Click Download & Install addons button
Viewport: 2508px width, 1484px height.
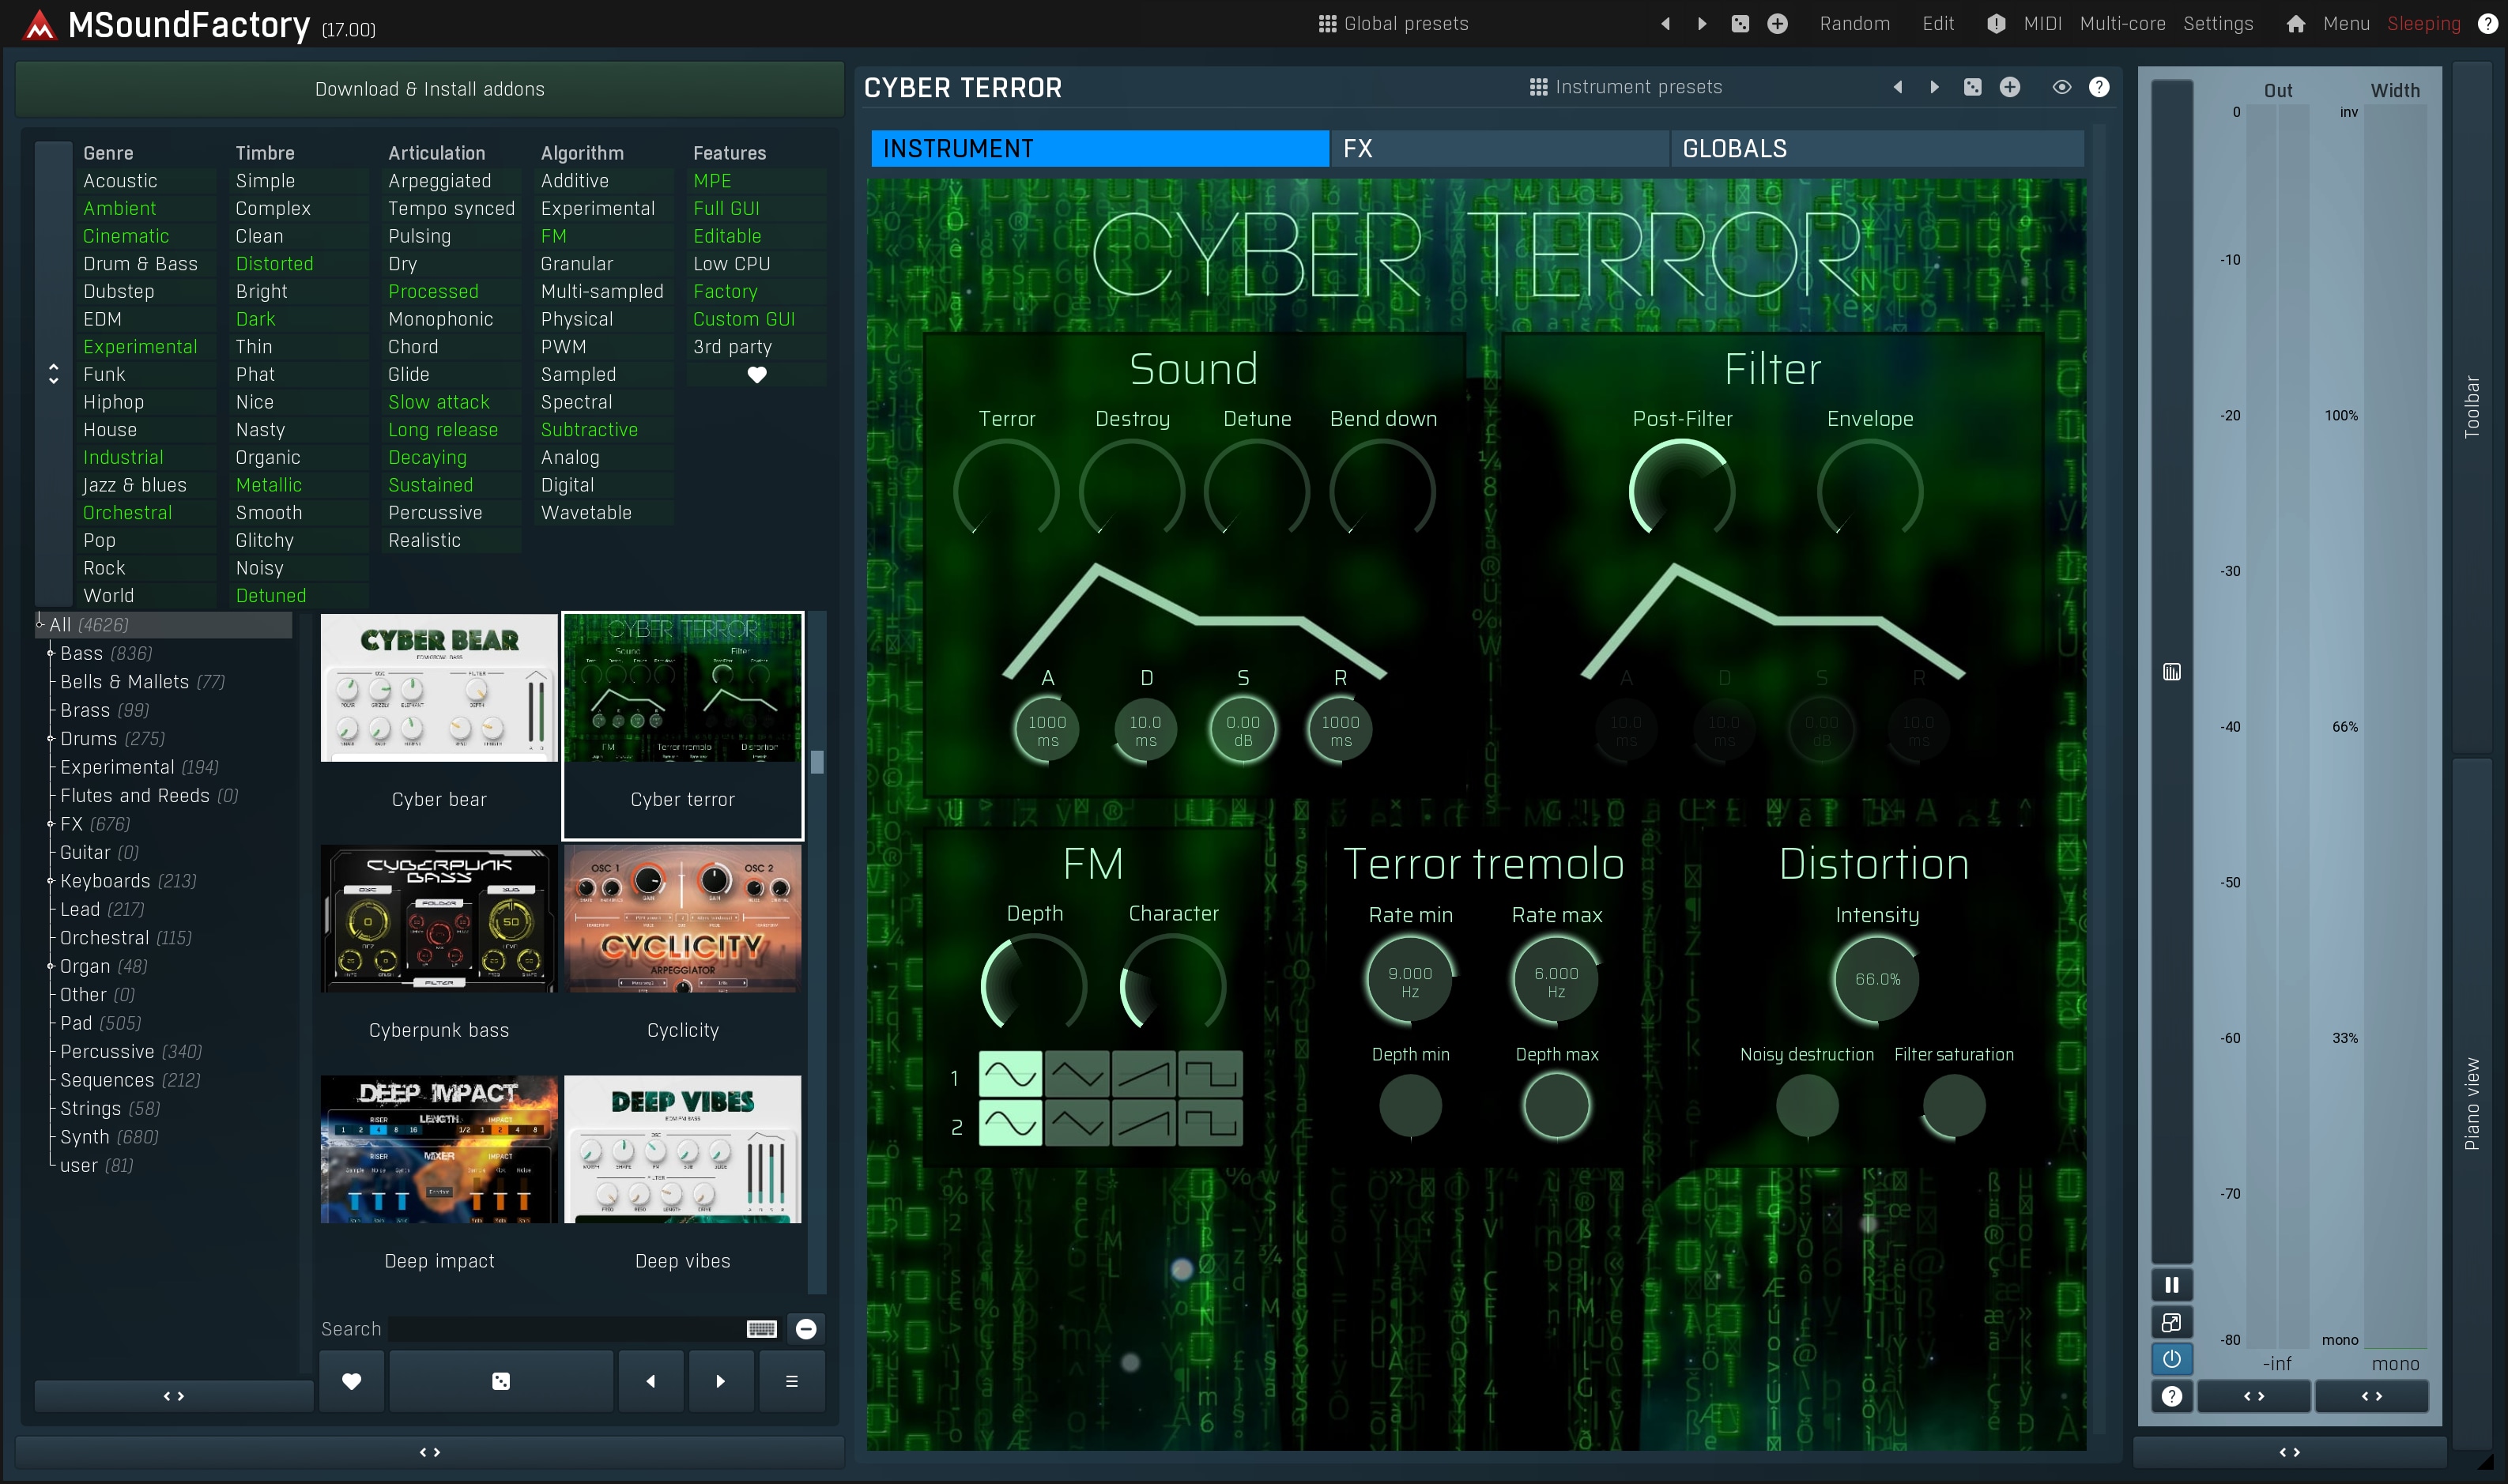coord(429,89)
